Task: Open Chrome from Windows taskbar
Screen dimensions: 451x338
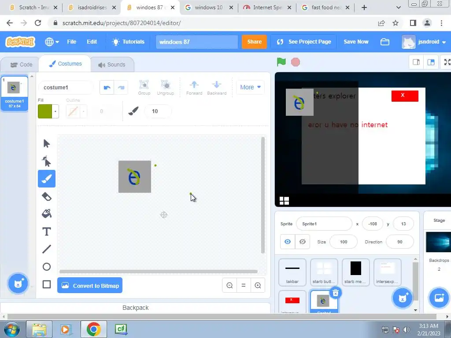Action: (x=93, y=329)
